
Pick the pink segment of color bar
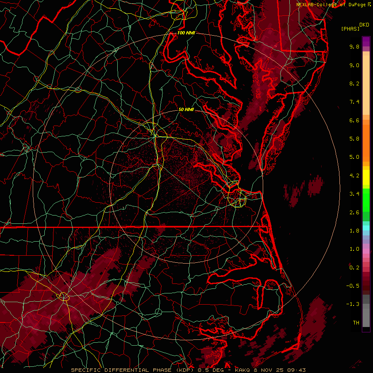click(x=366, y=251)
